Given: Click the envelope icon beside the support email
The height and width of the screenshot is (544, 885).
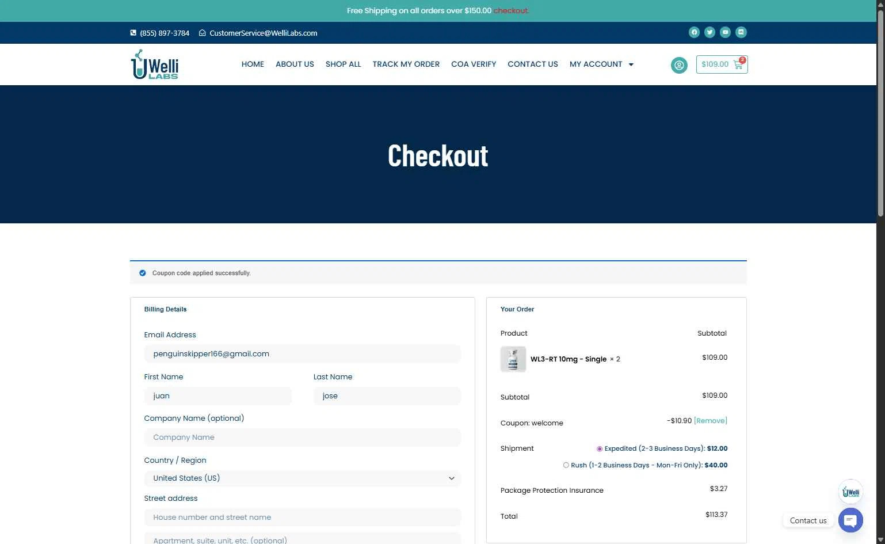Looking at the screenshot, I should click(x=202, y=33).
